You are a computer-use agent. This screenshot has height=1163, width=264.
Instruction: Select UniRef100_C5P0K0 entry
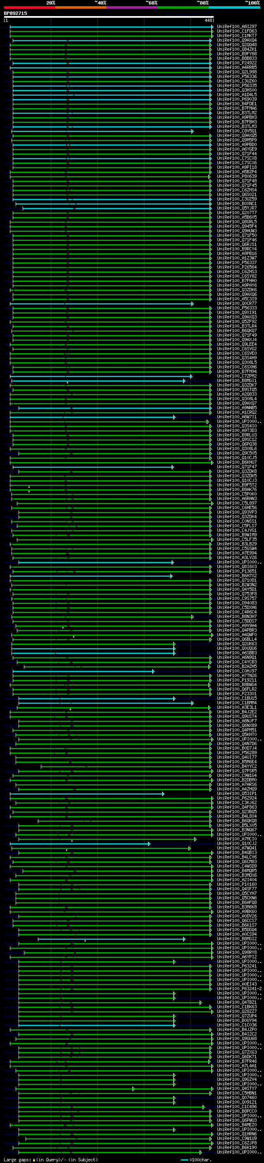pos(237,494)
